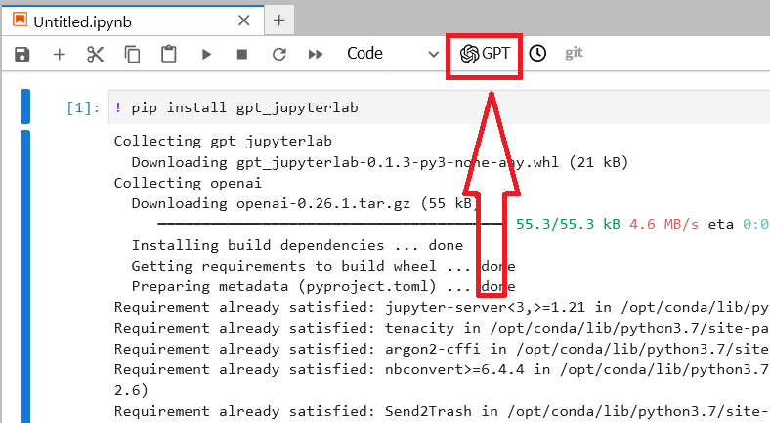Run the selected cell with the play icon

coord(206,54)
